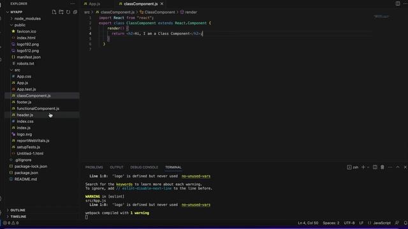Close the classComponent.js tab
Image resolution: width=408 pixels, height=229 pixels.
coord(162,4)
